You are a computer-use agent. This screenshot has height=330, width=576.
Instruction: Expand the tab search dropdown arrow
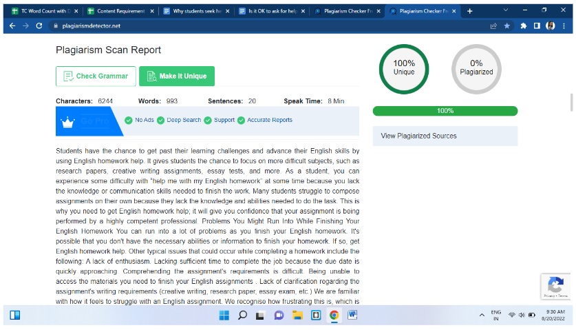click(506, 11)
